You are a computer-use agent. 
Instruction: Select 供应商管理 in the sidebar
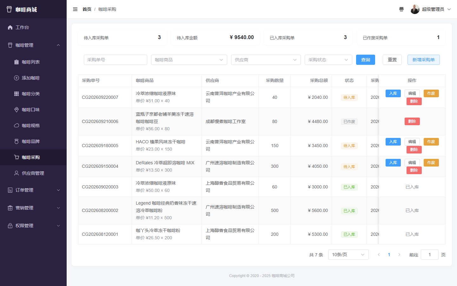coord(33,173)
